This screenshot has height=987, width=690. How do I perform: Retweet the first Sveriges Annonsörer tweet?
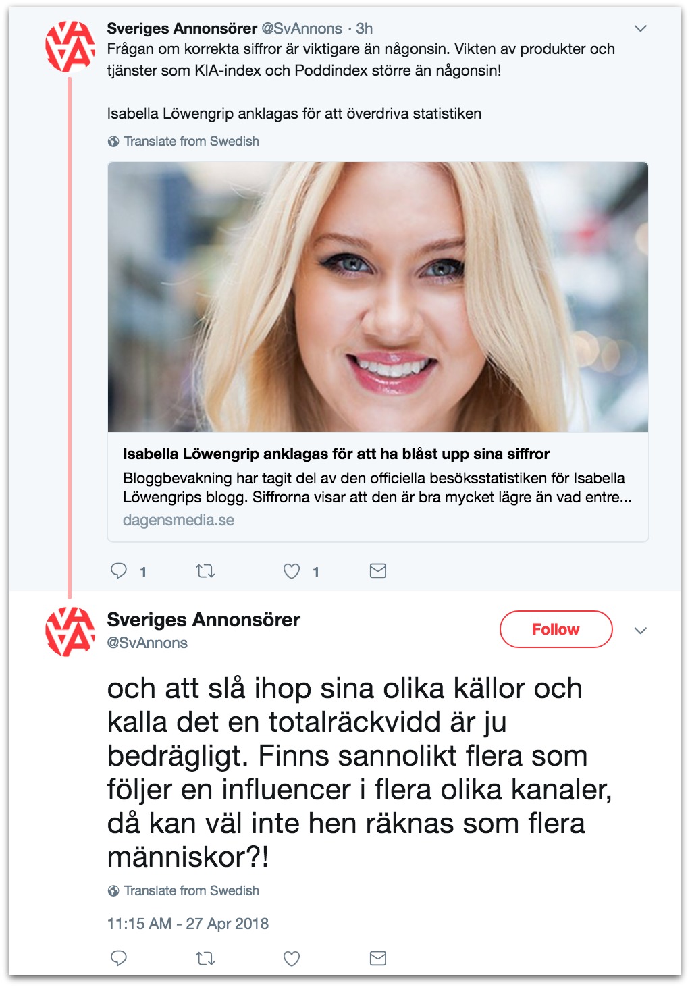[205, 571]
